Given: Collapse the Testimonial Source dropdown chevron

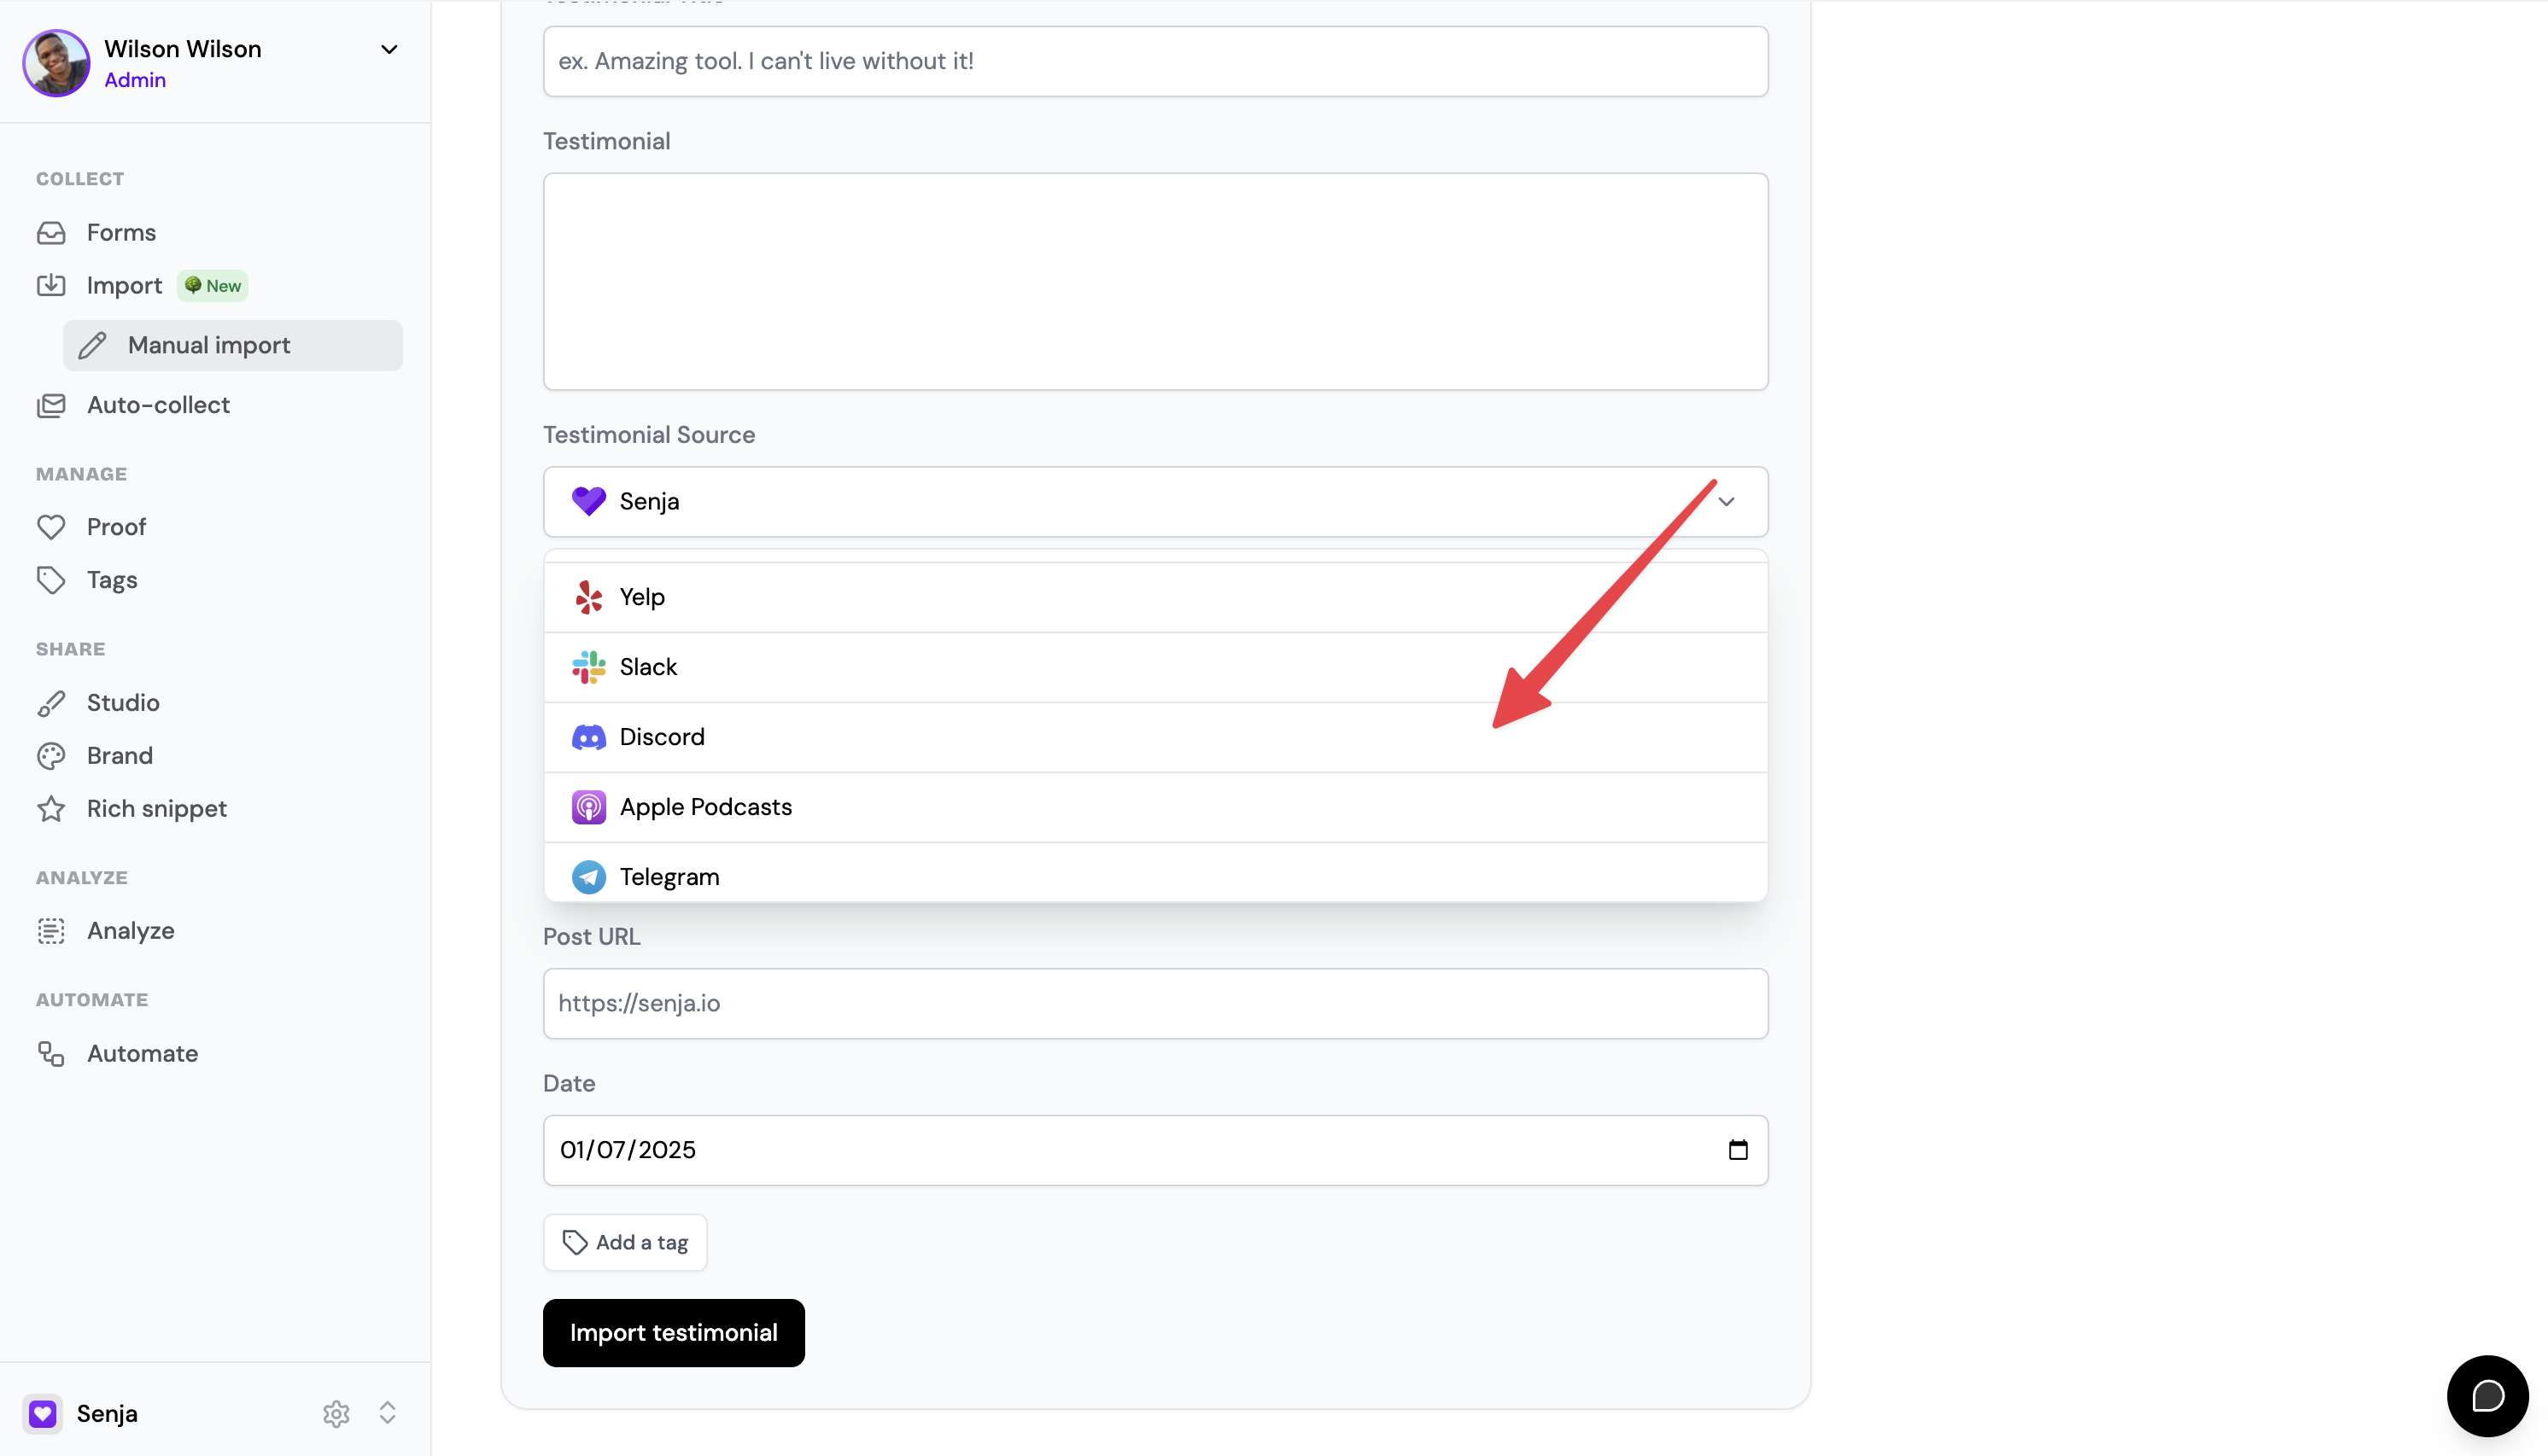Looking at the screenshot, I should tap(1727, 502).
